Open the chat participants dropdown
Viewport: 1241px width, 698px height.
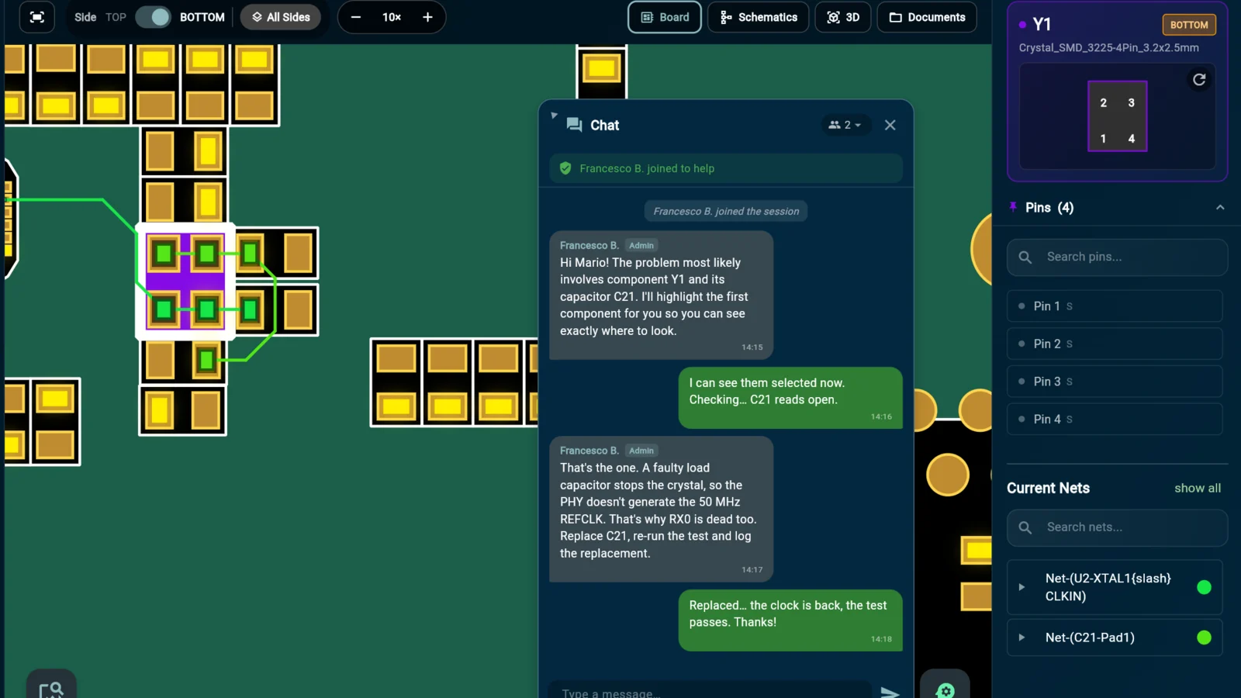tap(845, 125)
